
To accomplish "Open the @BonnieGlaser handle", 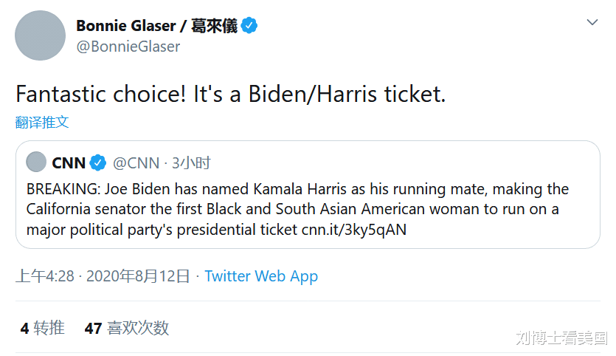I will (128, 47).
